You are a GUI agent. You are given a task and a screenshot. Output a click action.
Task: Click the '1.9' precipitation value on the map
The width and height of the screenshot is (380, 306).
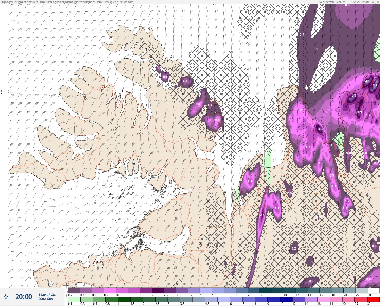(x=368, y=116)
